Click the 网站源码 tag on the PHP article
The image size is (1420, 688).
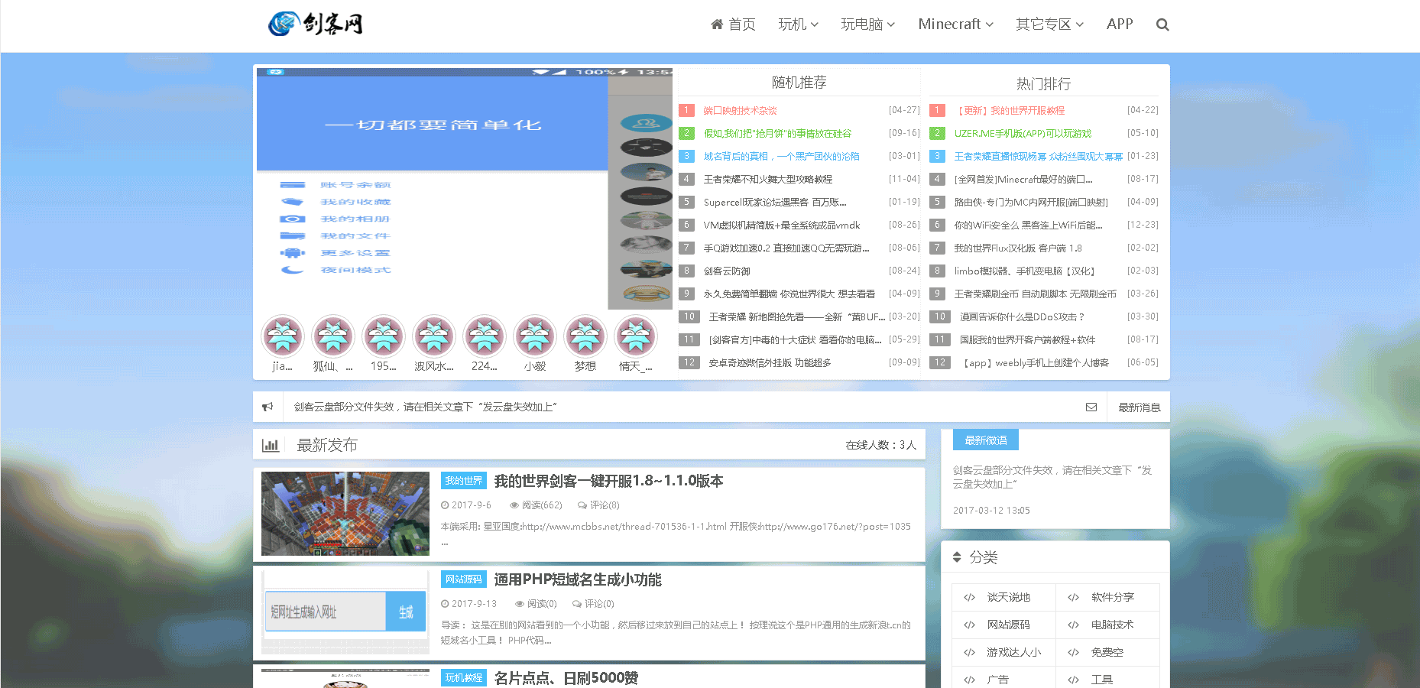[464, 579]
